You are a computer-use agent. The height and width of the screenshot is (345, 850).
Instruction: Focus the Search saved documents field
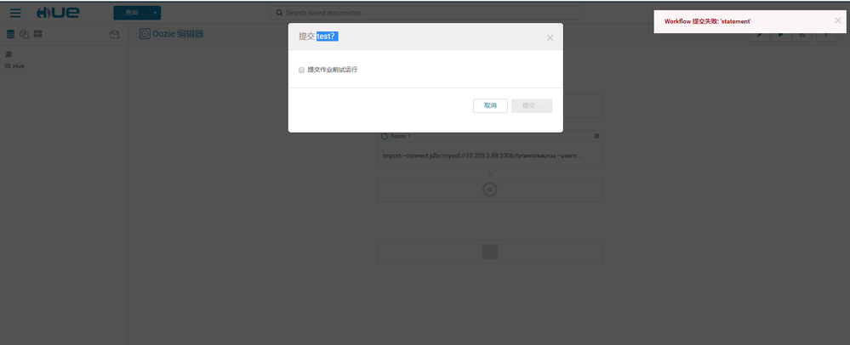(425, 13)
